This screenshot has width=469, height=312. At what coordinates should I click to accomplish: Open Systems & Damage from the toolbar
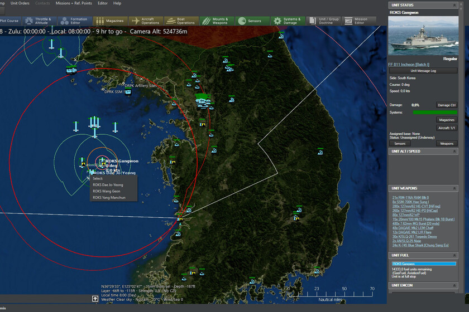[x=286, y=21]
